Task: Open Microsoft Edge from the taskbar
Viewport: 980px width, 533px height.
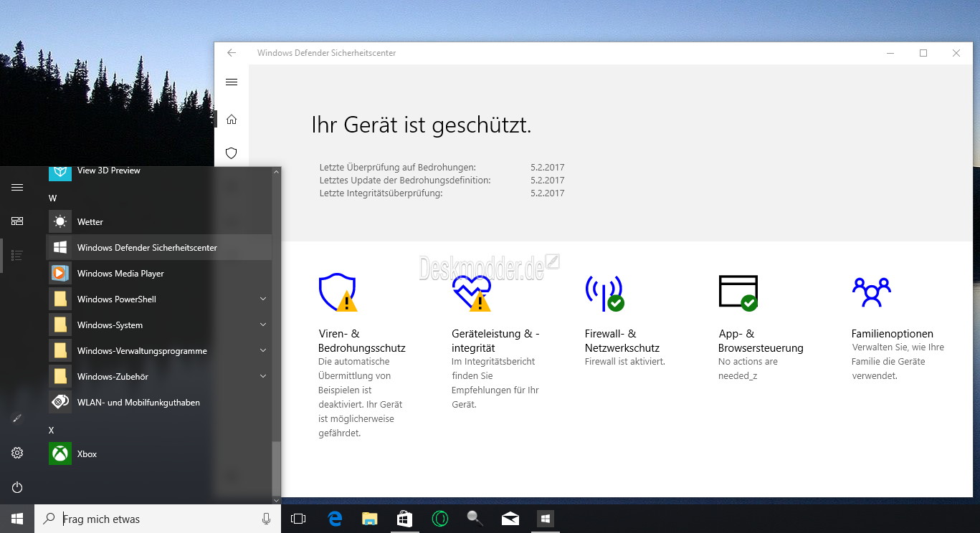Action: click(335, 519)
